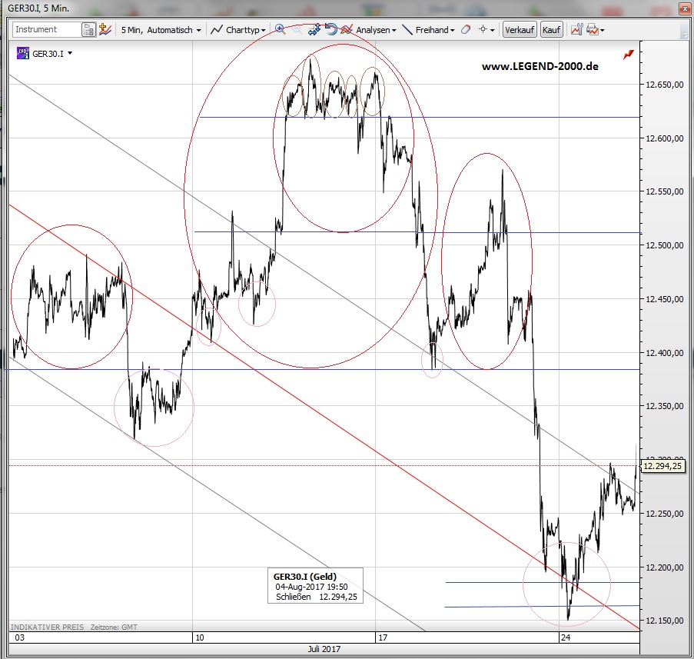The image size is (694, 659).
Task: Expand the 5 Min, Automatisch interval dropdown
Action: [x=161, y=30]
